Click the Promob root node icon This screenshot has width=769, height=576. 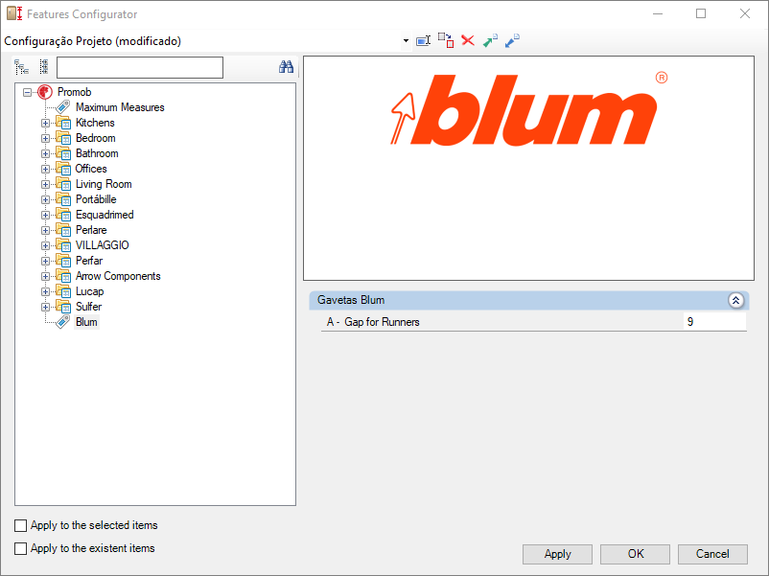tap(45, 92)
